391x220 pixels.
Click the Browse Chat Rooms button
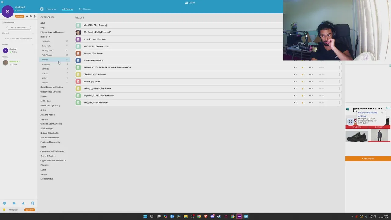pos(19,28)
